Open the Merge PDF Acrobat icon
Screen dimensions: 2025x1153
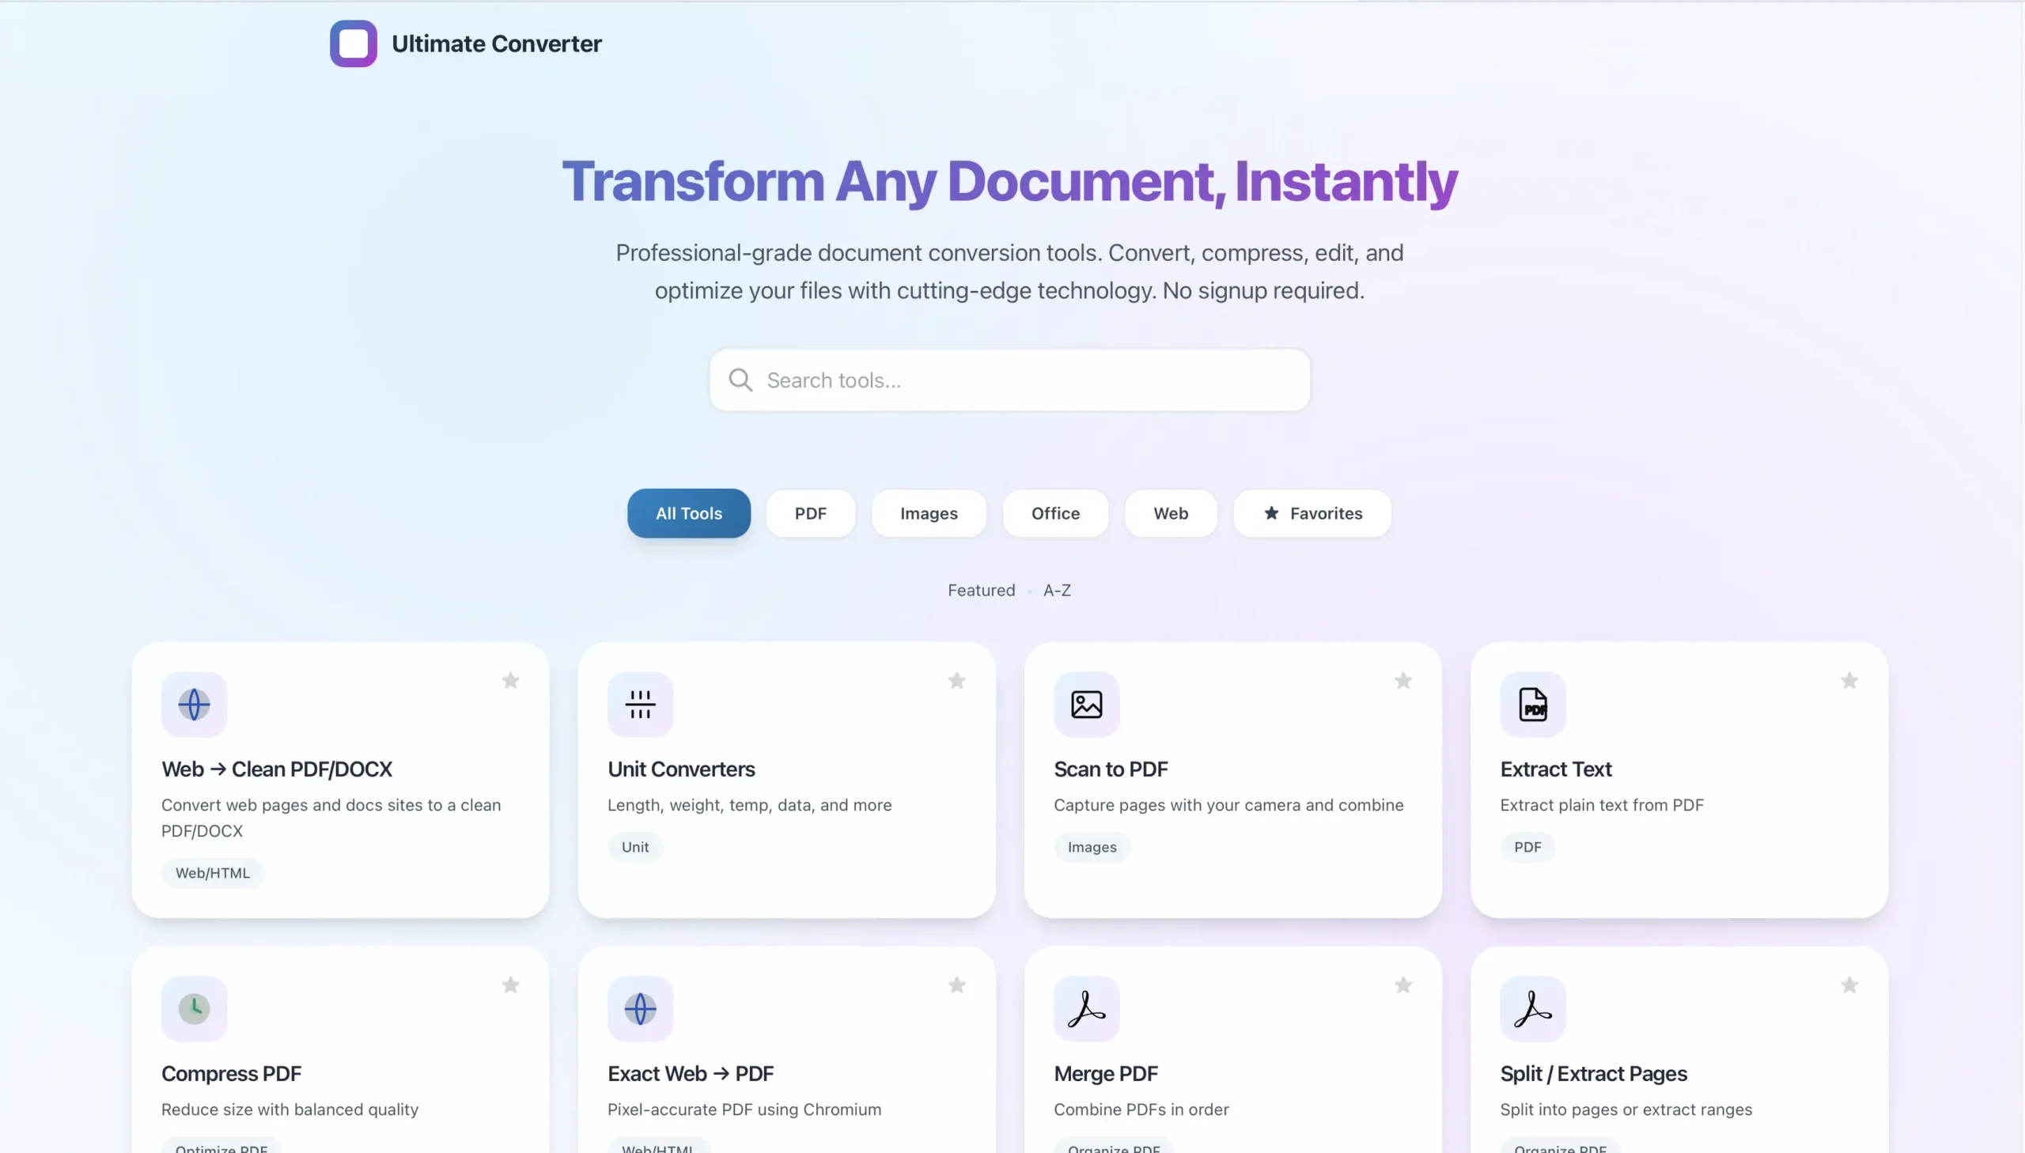pyautogui.click(x=1087, y=1008)
